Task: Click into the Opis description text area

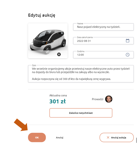Action: (x=81, y=74)
